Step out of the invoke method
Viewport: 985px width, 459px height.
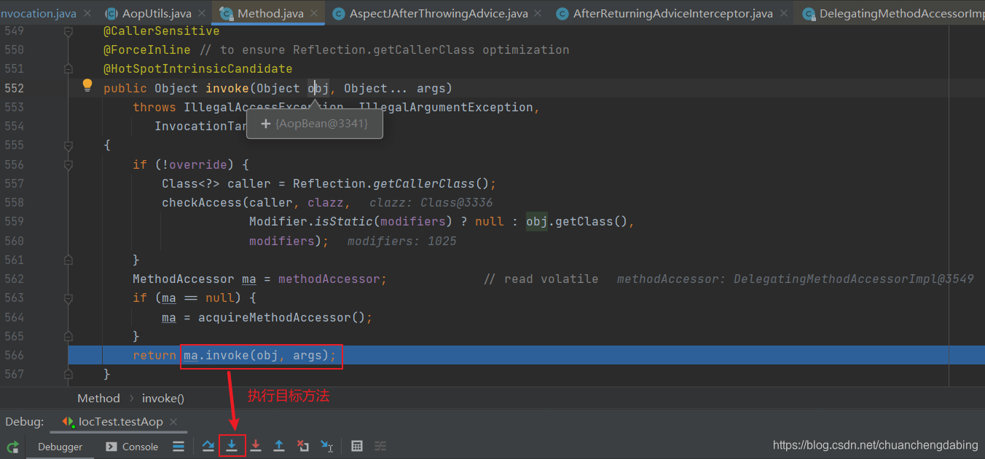[x=279, y=447]
